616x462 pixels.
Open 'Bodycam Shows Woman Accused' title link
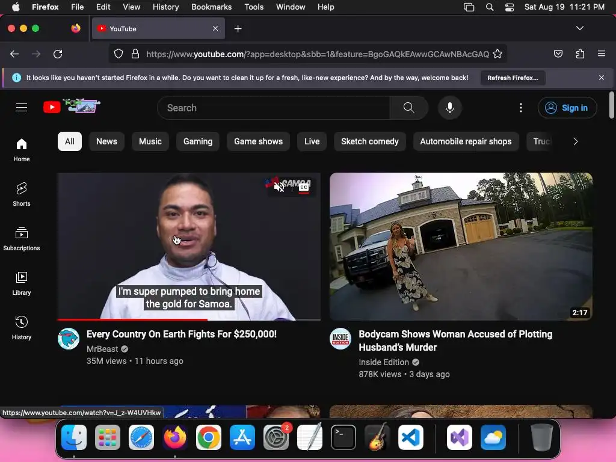pos(455,340)
